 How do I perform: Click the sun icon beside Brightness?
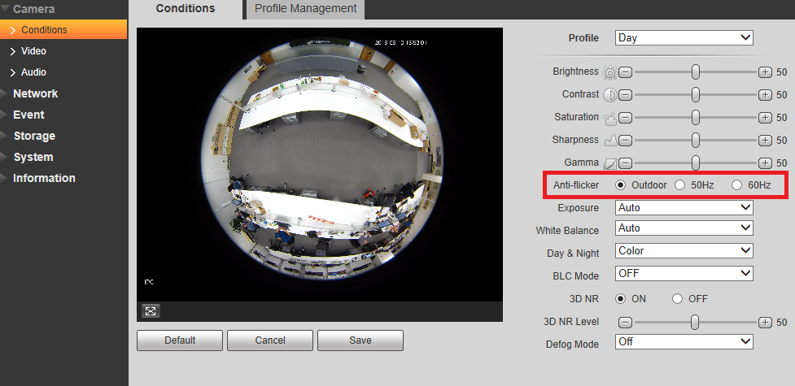pyautogui.click(x=610, y=72)
